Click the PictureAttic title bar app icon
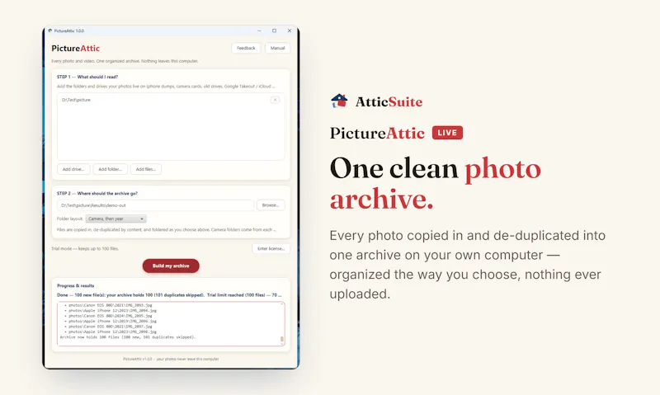 50,31
